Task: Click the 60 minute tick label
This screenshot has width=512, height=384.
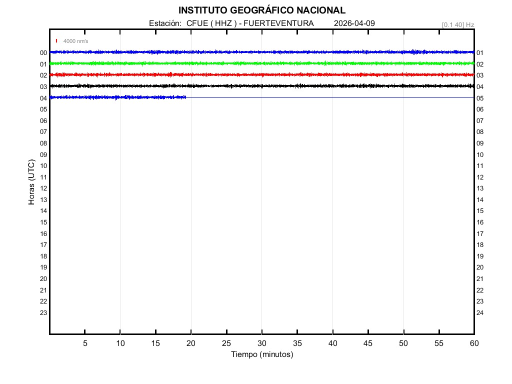Action: pos(474,343)
